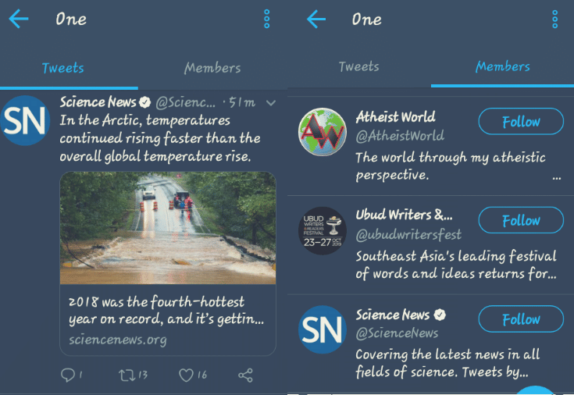Follow Ubud Writers & Readers Festival
Image resolution: width=574 pixels, height=395 pixels.
click(521, 221)
